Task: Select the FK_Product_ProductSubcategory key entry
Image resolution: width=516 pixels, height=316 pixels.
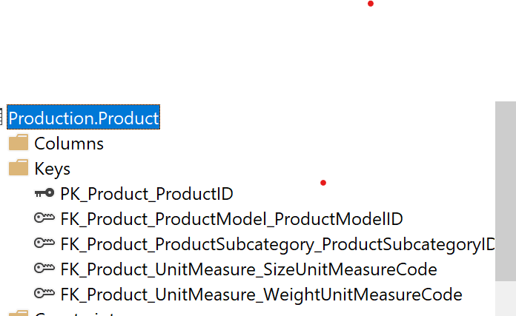Action: coord(278,245)
